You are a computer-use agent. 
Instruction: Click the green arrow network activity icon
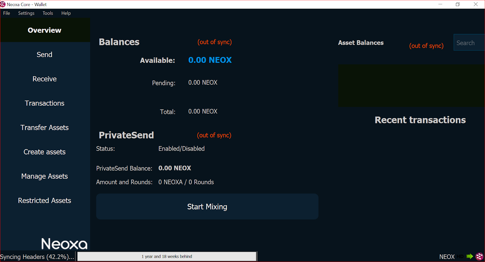click(470, 257)
